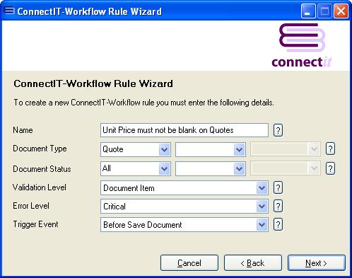352x278 pixels.
Task: Click the connectit logo image
Action: pos(302,45)
